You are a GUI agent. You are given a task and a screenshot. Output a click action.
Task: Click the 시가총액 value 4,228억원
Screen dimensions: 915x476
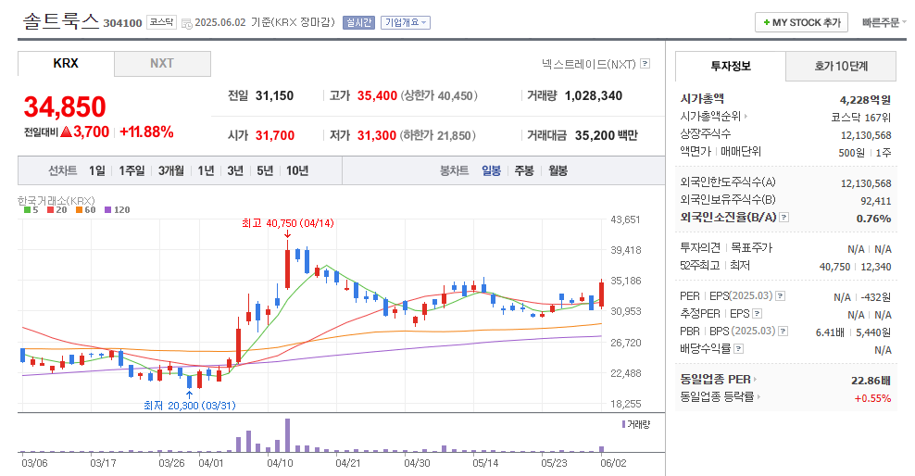pos(865,100)
